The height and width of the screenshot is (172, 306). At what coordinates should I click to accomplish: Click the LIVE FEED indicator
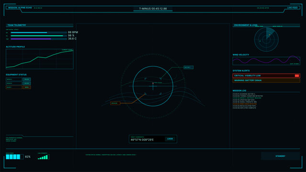click(292, 8)
